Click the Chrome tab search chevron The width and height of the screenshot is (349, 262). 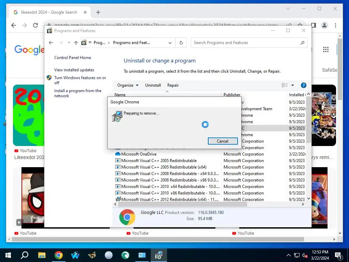coord(288,9)
